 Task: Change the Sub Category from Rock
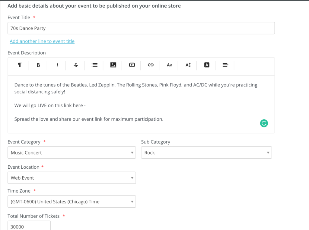pos(206,152)
